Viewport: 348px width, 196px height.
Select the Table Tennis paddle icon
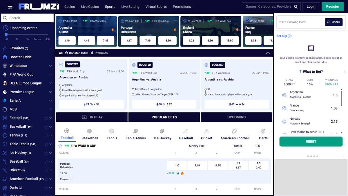pos(135,131)
